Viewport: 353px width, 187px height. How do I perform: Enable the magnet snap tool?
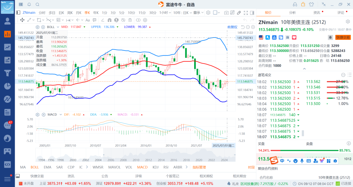pyautogui.click(x=109, y=20)
